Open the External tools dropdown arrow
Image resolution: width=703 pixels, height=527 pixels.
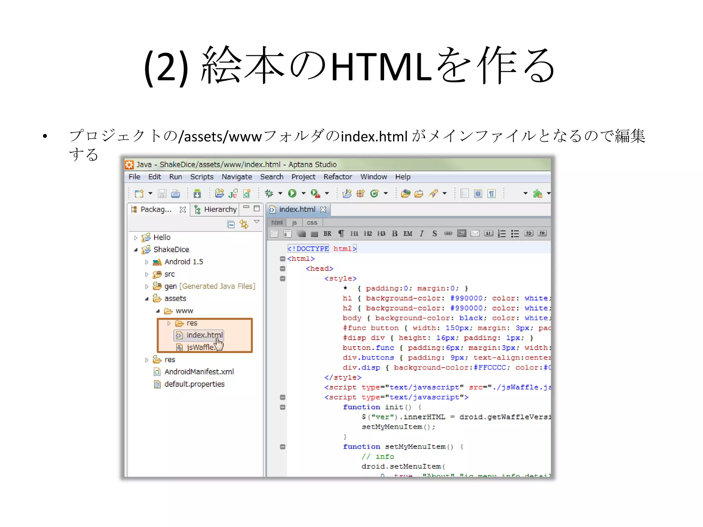point(327,194)
